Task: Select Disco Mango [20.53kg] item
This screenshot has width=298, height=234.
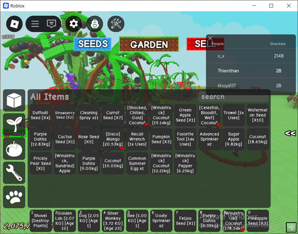Action: point(113,139)
